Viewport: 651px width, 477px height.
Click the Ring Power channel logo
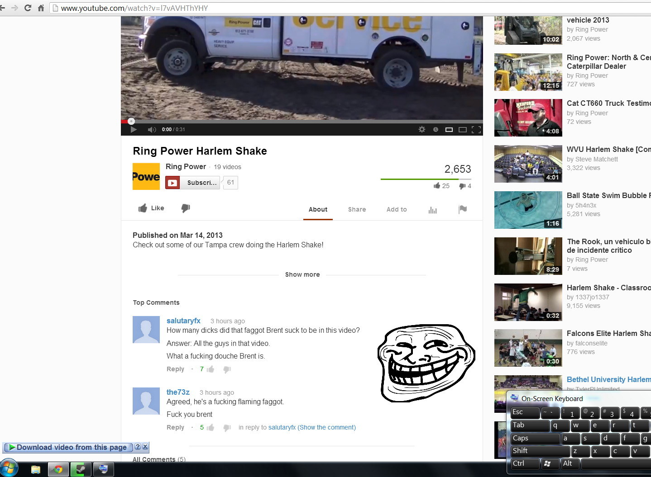146,176
